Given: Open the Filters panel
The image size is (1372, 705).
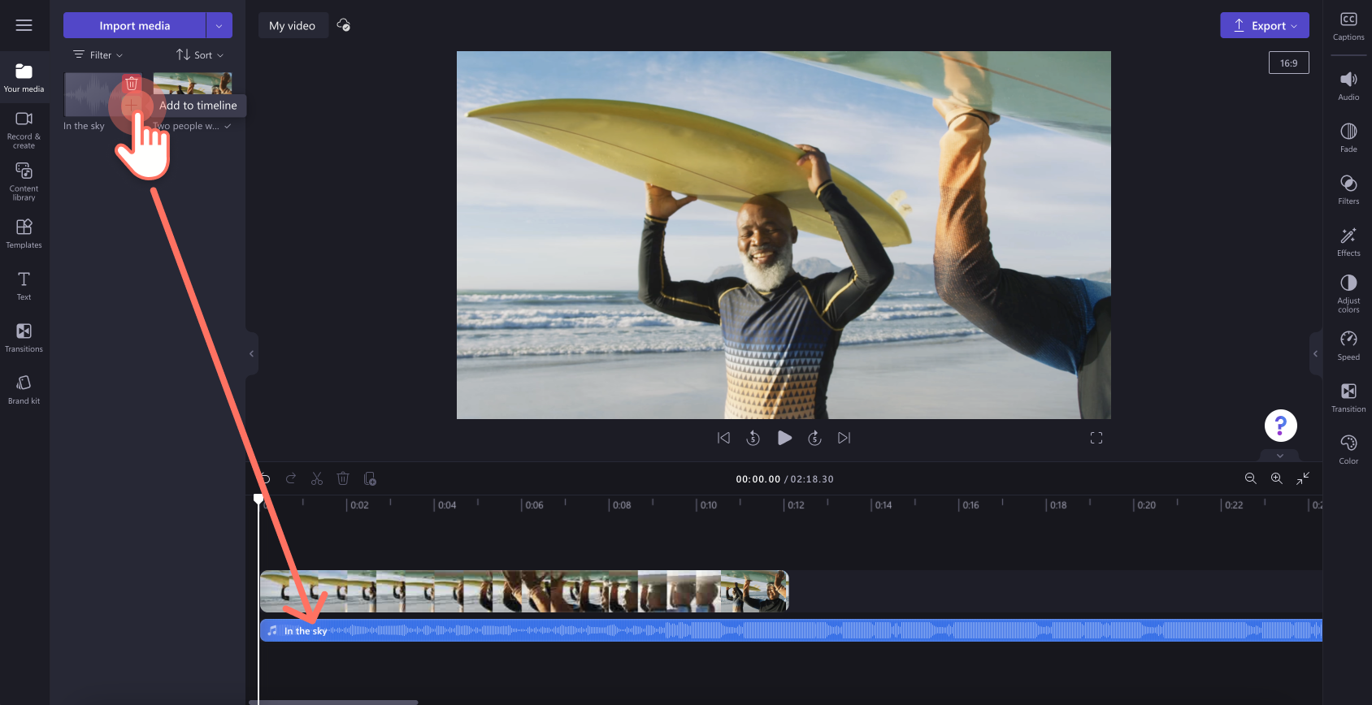Looking at the screenshot, I should pos(1348,189).
